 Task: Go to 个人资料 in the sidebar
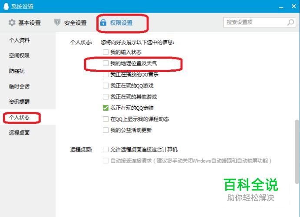(x=20, y=40)
